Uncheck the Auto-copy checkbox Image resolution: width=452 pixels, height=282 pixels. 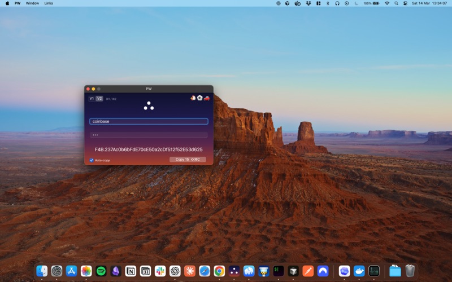(x=92, y=160)
